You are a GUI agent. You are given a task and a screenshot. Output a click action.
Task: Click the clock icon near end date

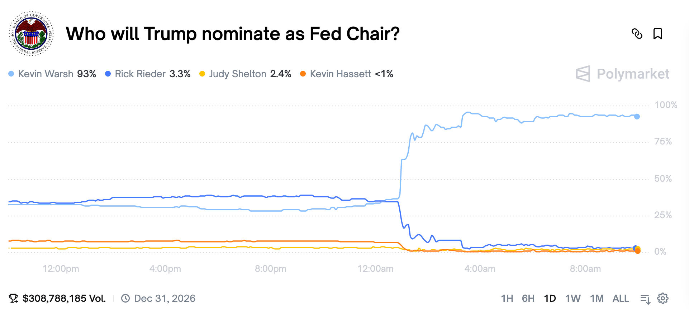(x=125, y=298)
